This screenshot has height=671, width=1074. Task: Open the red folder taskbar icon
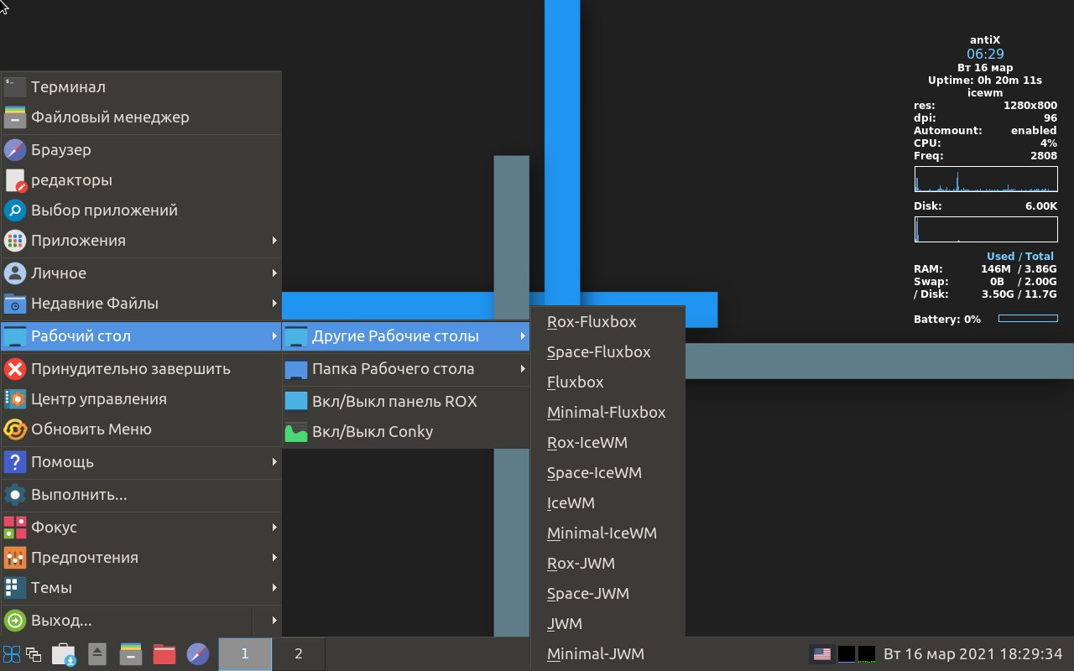pos(164,654)
